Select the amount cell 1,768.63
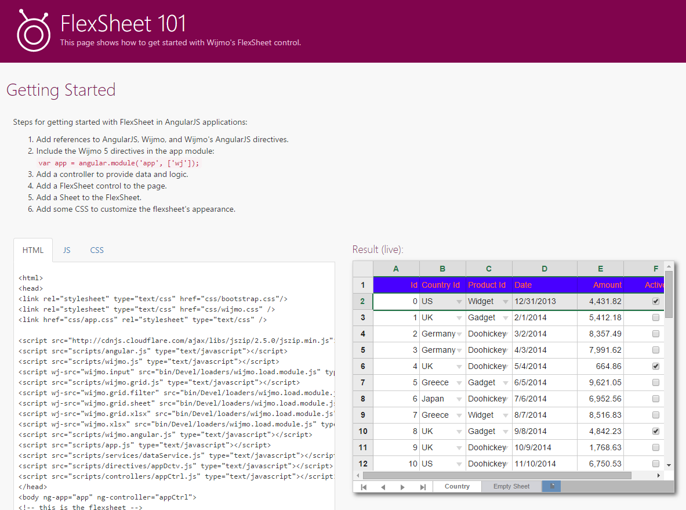The height and width of the screenshot is (510, 686). [x=600, y=447]
